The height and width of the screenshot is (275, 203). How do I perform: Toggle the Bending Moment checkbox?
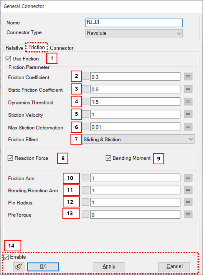point(108,158)
